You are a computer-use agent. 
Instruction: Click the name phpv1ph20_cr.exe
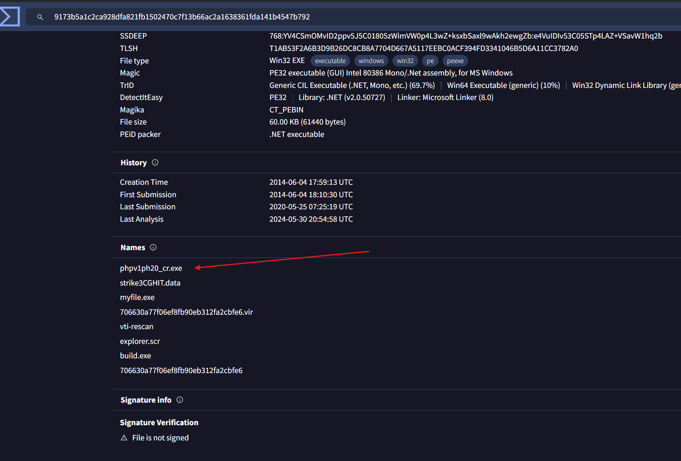[151, 268]
